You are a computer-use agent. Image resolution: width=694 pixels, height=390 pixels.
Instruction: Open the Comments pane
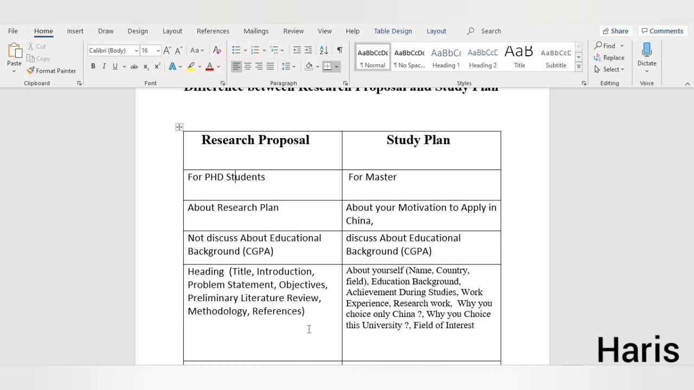coord(663,31)
